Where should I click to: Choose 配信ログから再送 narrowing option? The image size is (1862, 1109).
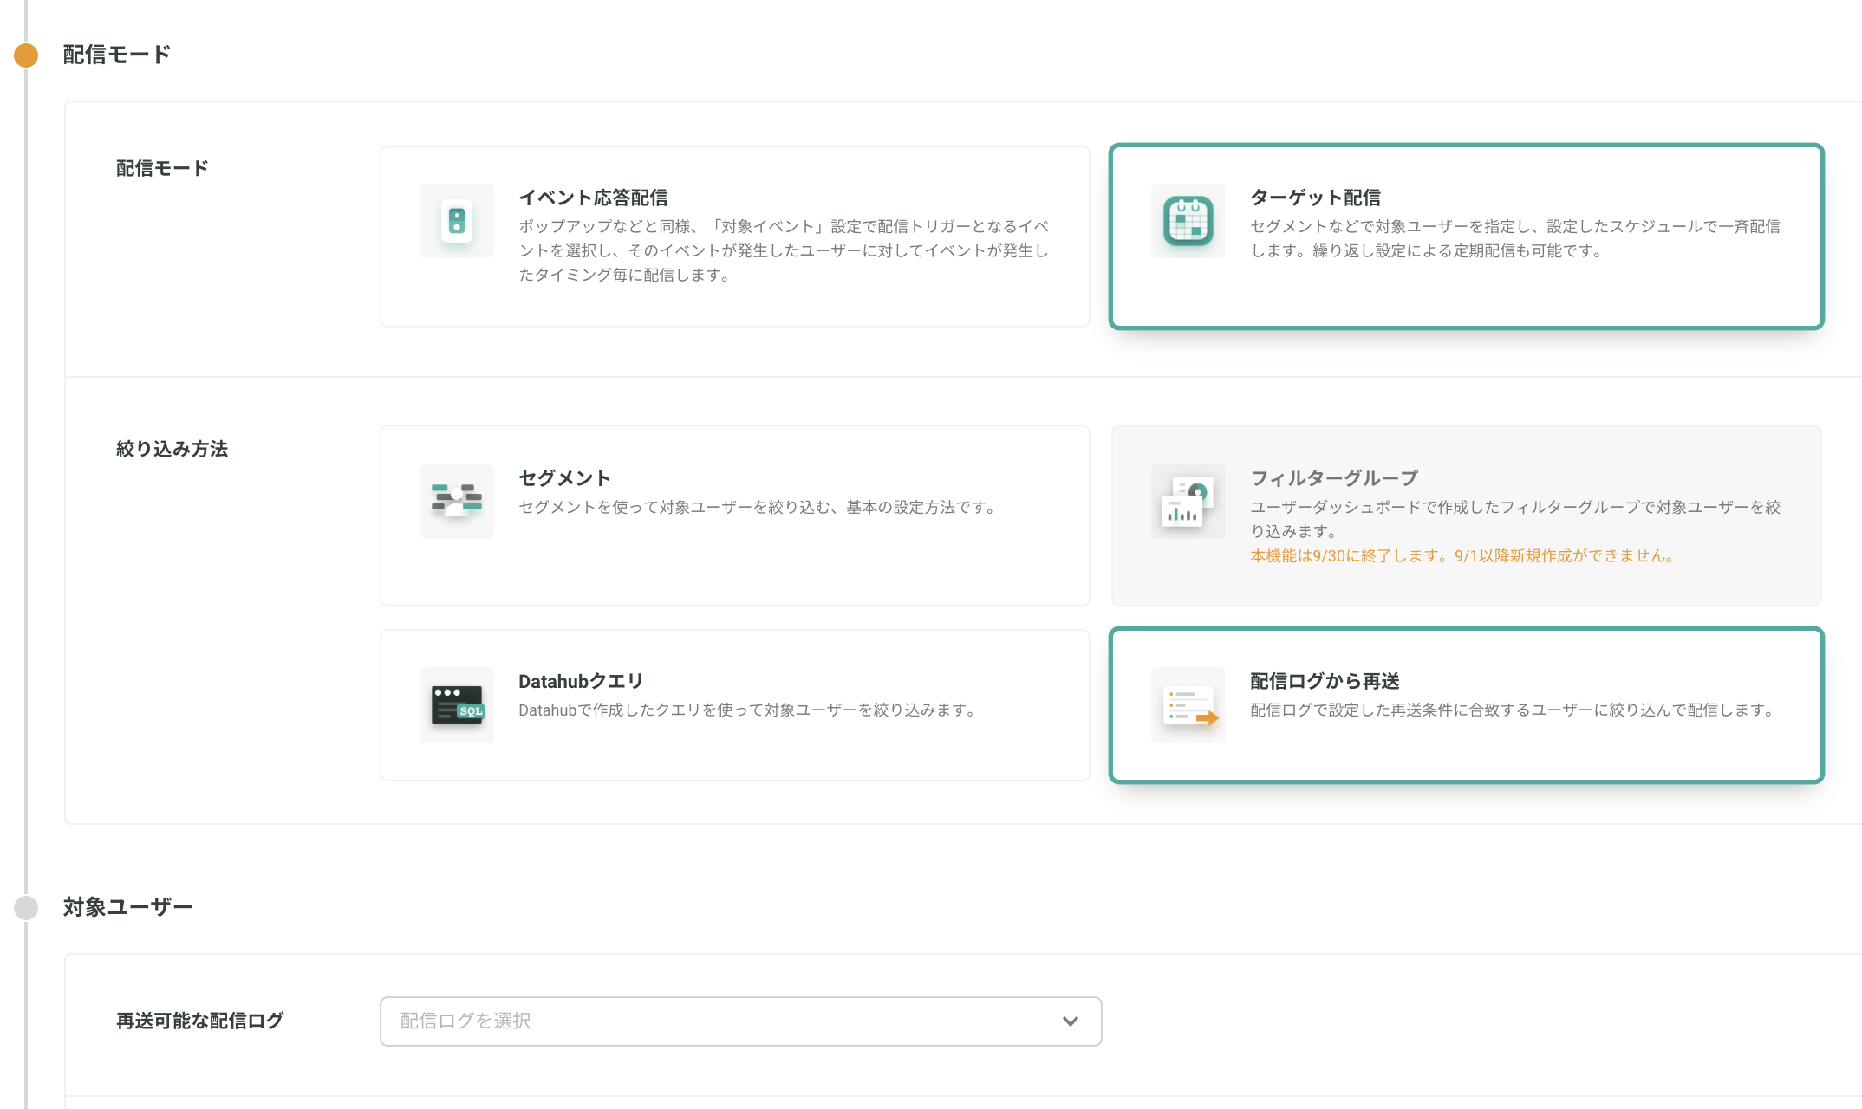1467,705
